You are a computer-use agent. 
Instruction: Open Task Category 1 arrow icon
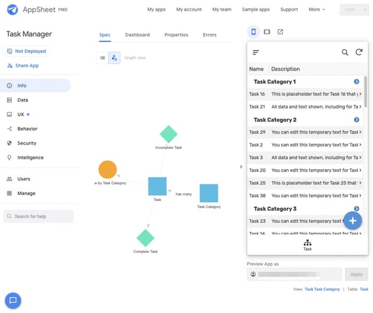click(356, 82)
